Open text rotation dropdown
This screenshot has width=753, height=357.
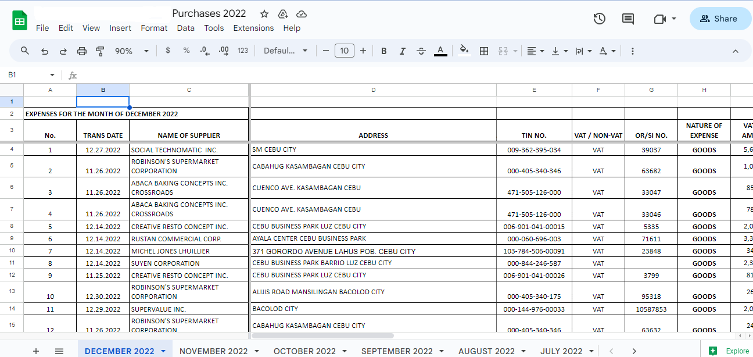(x=607, y=51)
